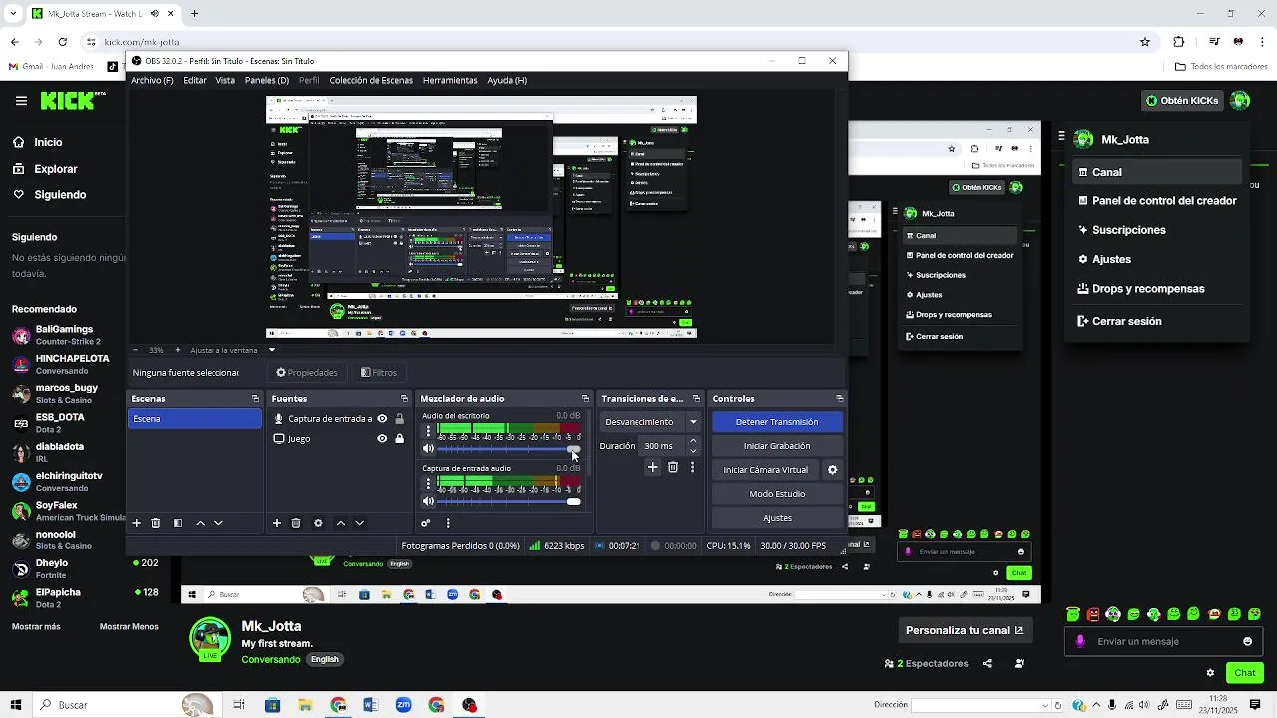Click the Iniciar Grabación button
Viewport: 1277px width, 718px height.
[x=777, y=446]
